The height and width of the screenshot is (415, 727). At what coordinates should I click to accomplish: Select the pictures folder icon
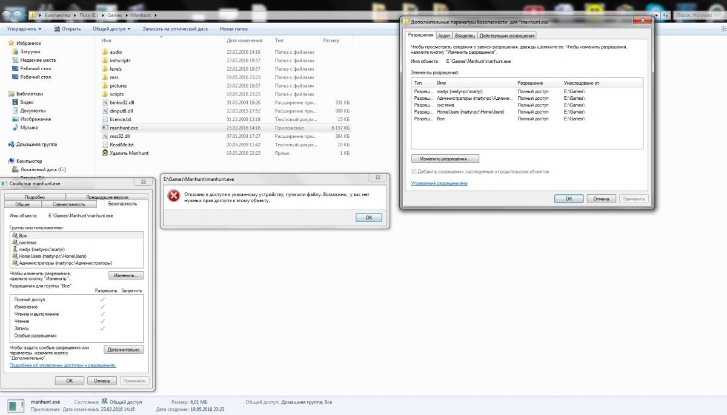[105, 86]
